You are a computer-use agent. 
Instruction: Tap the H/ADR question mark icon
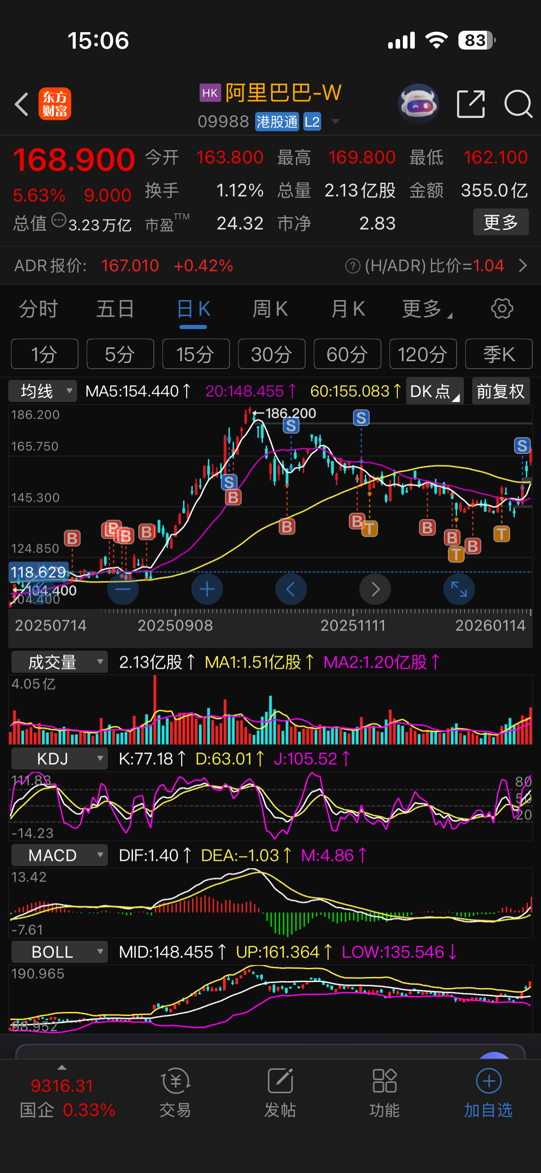pyautogui.click(x=352, y=266)
